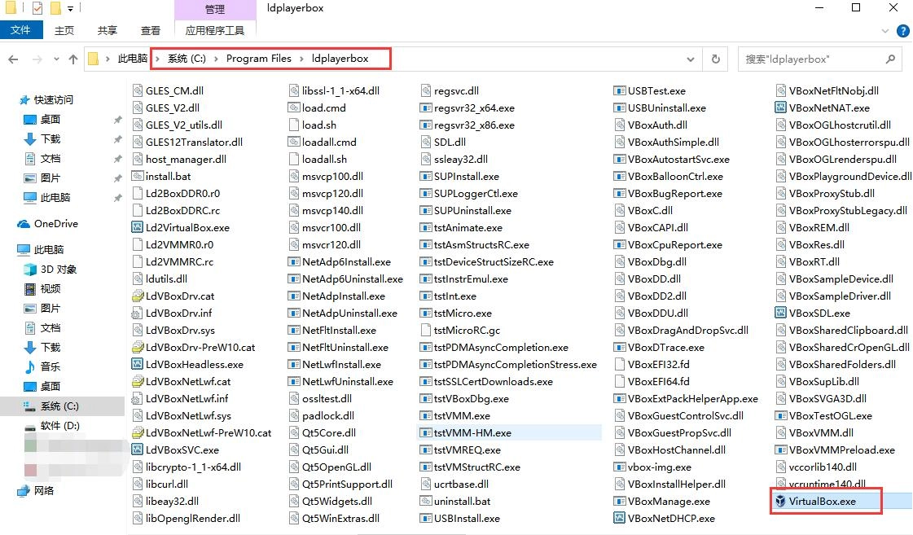Viewport: 913px width, 535px height.
Task: Select the SUPInstall.exe file
Action: click(459, 177)
